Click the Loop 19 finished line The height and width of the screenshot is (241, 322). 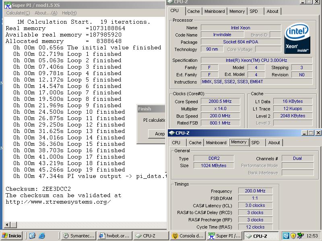pos(69,170)
